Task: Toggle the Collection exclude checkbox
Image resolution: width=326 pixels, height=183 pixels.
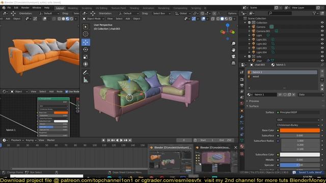Action: pos(249,22)
